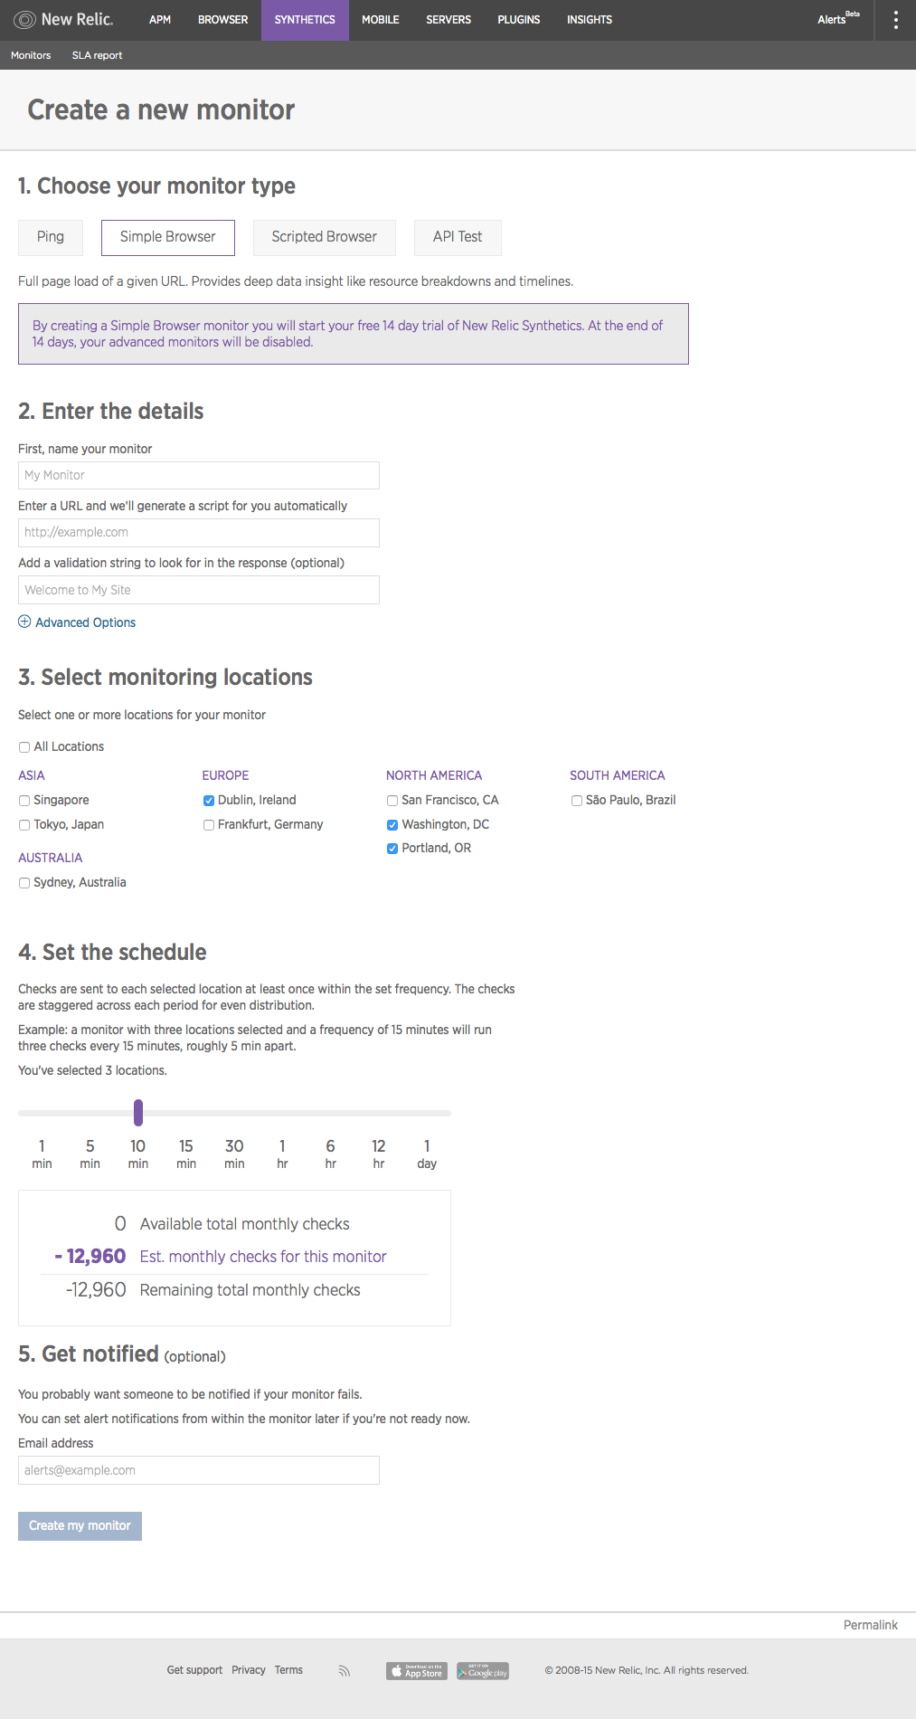Click the monitor name input field
This screenshot has height=1719, width=916.
coord(198,475)
